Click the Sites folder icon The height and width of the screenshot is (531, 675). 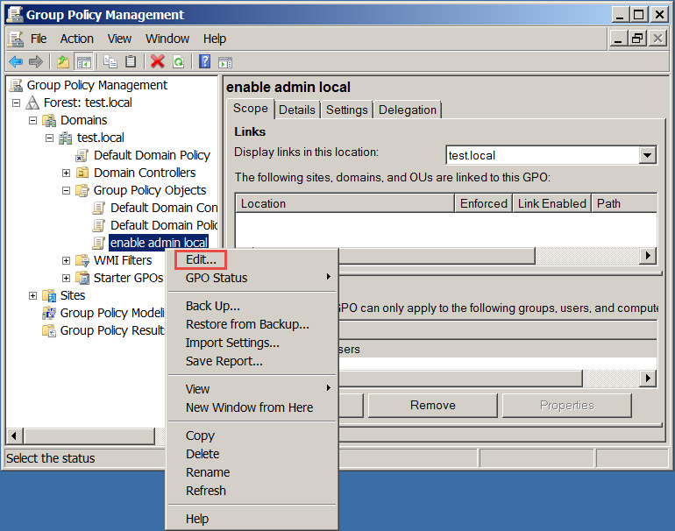coord(49,295)
